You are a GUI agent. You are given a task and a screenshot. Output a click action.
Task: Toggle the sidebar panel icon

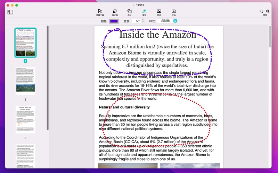tap(10, 12)
